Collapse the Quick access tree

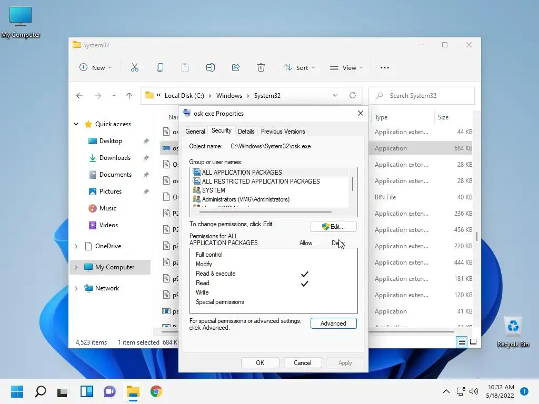76,124
